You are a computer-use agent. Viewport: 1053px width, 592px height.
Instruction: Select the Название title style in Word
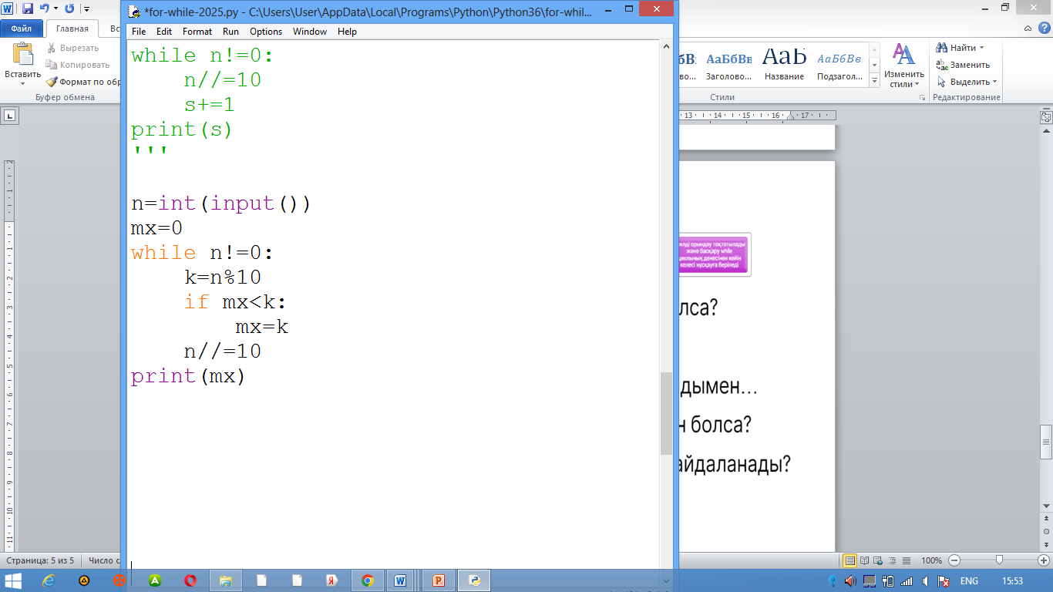(x=784, y=62)
